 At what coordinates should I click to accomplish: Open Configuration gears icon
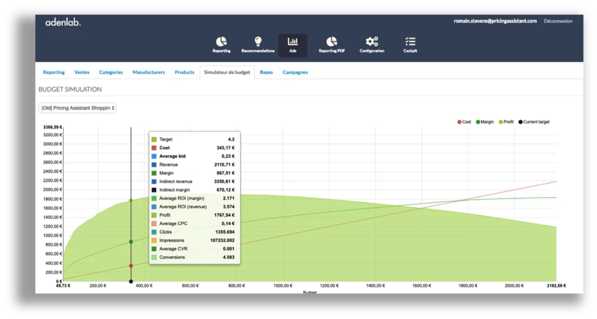(372, 45)
